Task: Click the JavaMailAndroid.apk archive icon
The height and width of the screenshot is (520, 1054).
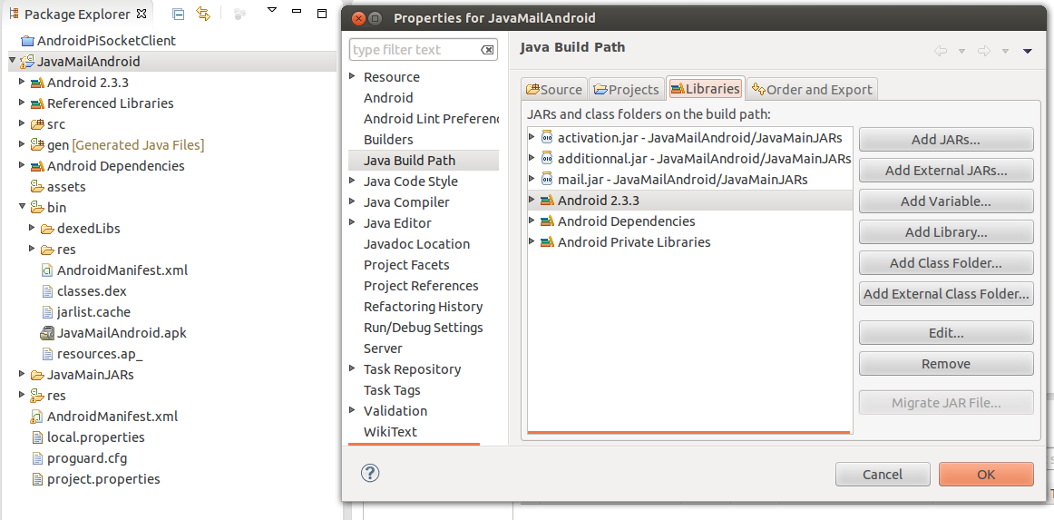Action: 47,333
